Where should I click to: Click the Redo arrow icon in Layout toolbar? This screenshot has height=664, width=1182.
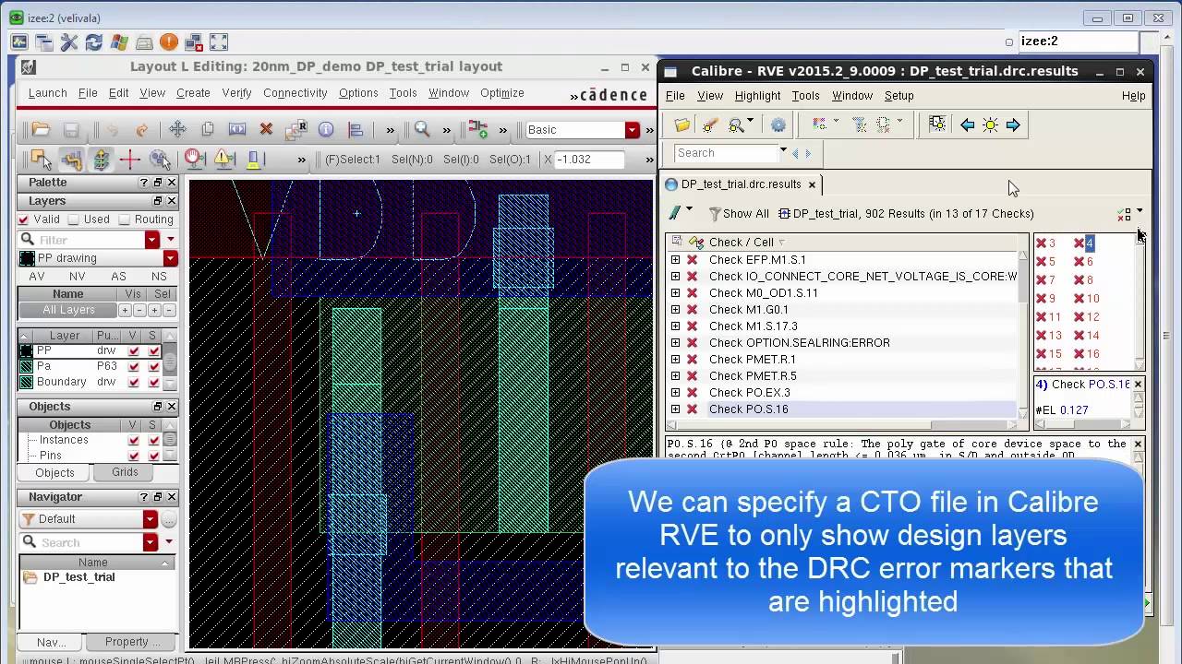141,130
